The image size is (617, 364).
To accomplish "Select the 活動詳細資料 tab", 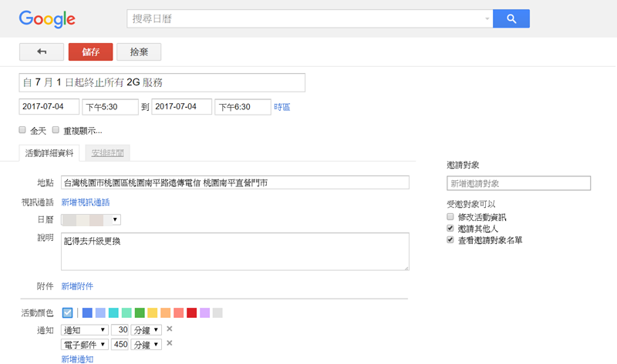I will click(x=49, y=152).
